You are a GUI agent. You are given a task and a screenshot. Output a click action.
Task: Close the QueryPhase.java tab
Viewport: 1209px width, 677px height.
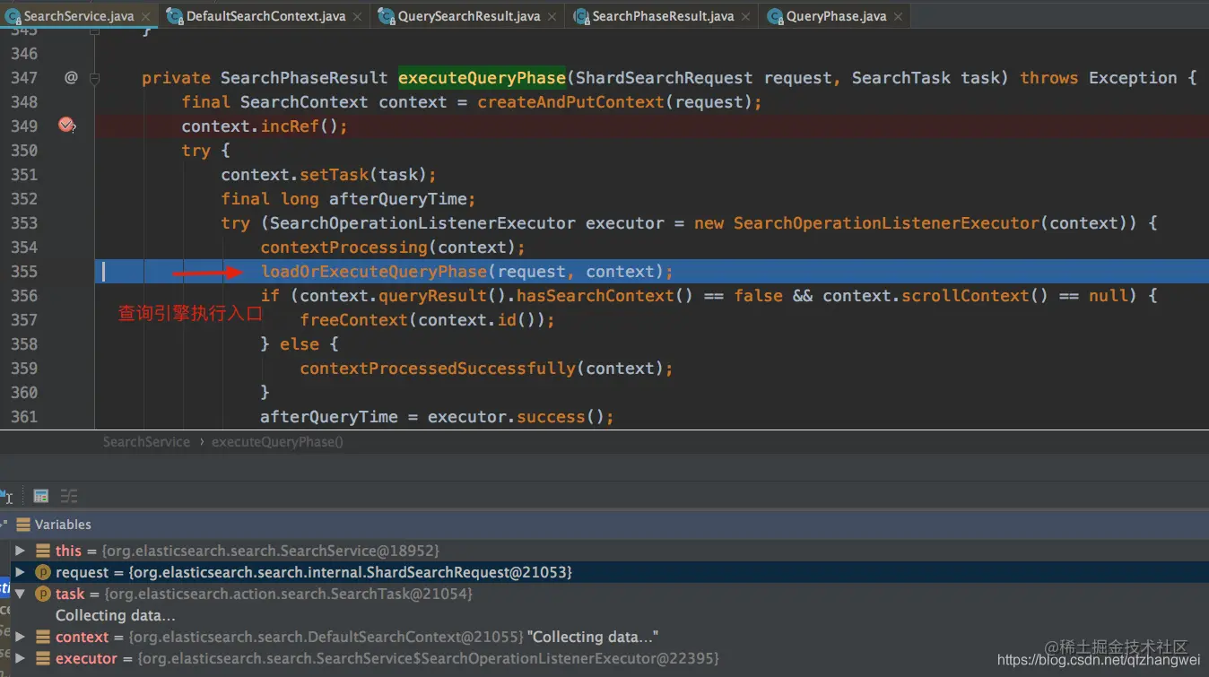pyautogui.click(x=898, y=16)
